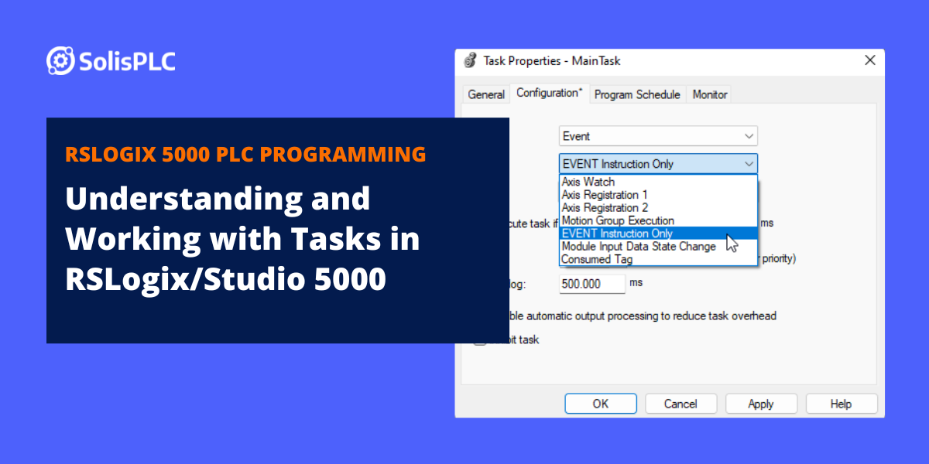The height and width of the screenshot is (464, 929).
Task: Switch to the General tab
Action: [x=486, y=94]
